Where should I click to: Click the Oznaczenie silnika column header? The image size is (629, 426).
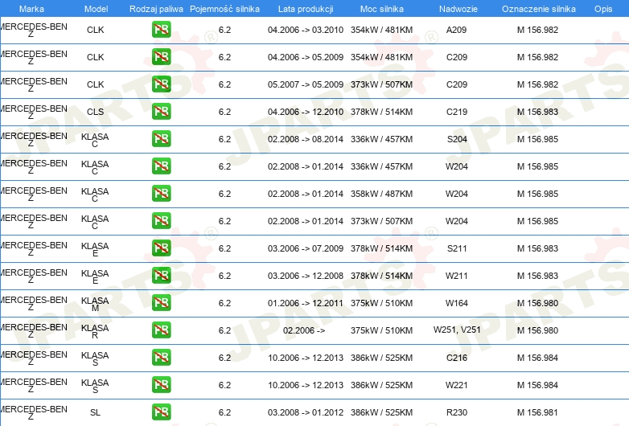(539, 9)
